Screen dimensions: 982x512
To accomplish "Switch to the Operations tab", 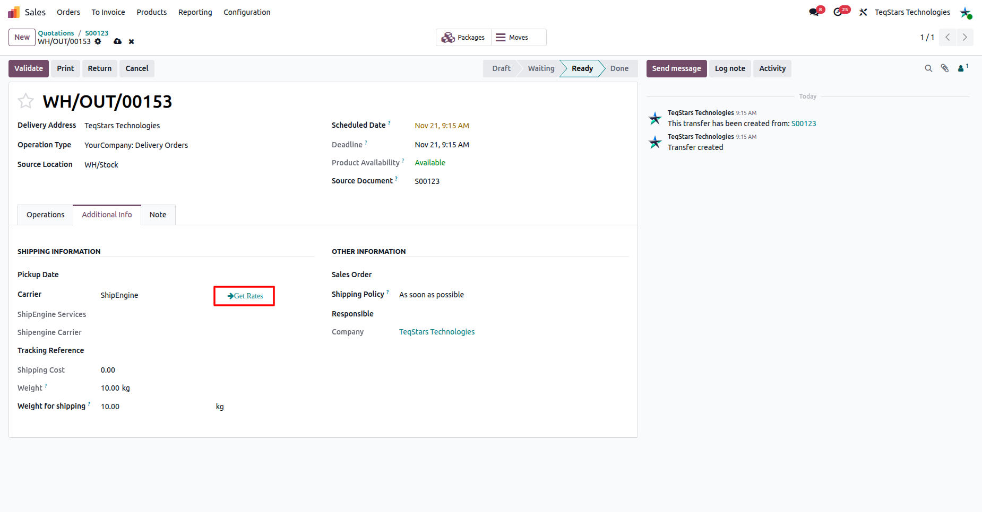I will 46,215.
